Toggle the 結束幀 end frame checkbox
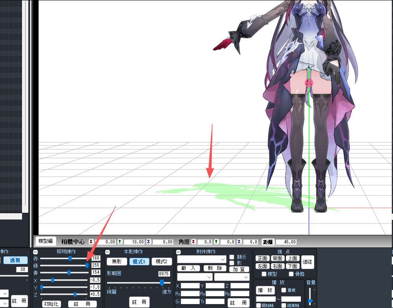This screenshot has width=393, height=308. point(284,306)
